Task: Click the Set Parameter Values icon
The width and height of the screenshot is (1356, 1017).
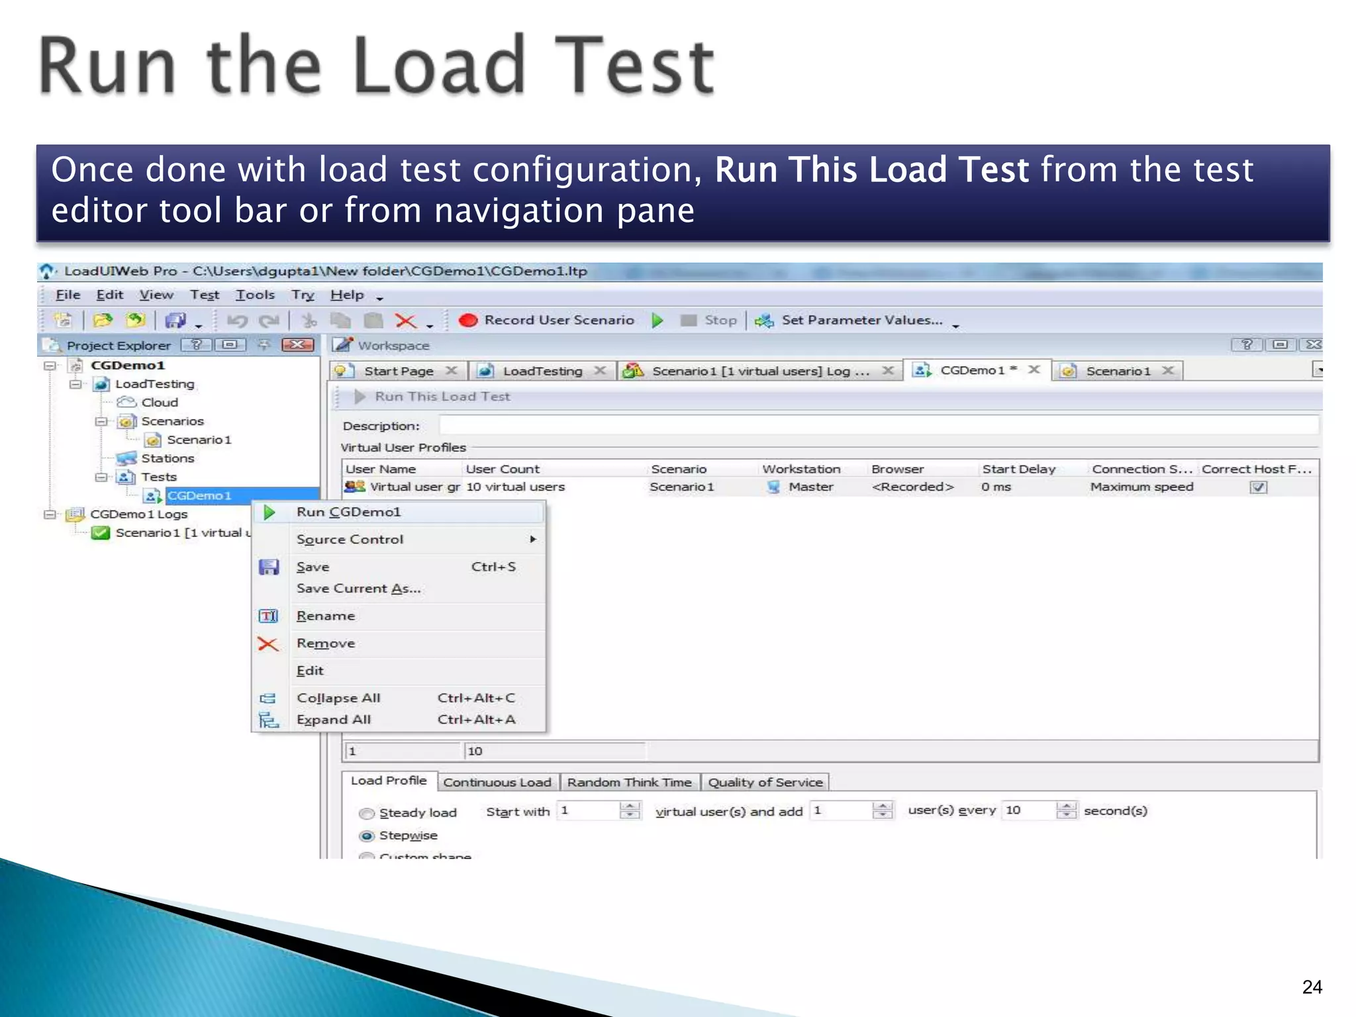Action: (764, 320)
